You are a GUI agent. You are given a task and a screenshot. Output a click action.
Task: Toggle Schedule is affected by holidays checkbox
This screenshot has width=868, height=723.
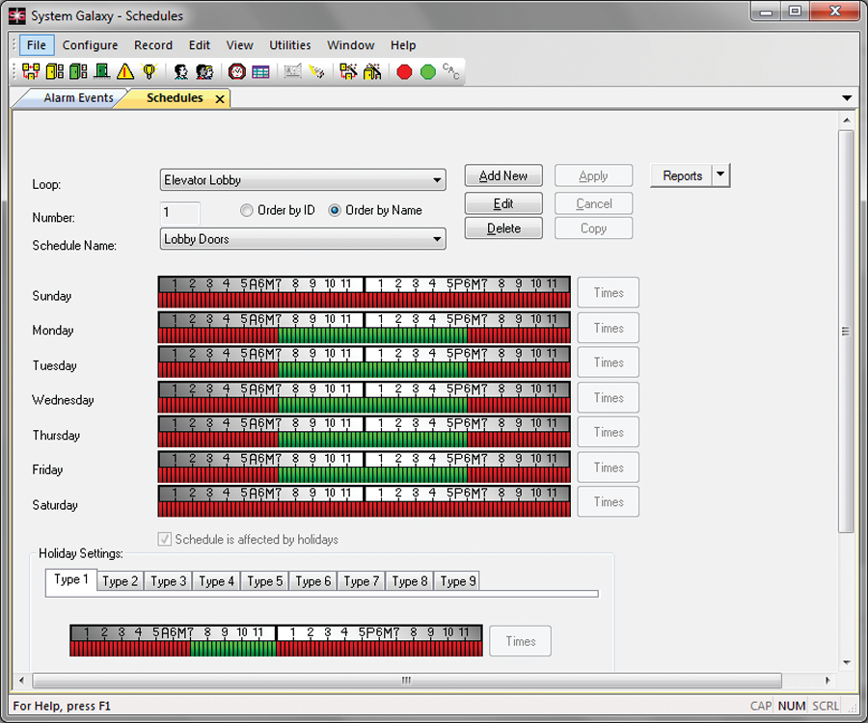164,540
